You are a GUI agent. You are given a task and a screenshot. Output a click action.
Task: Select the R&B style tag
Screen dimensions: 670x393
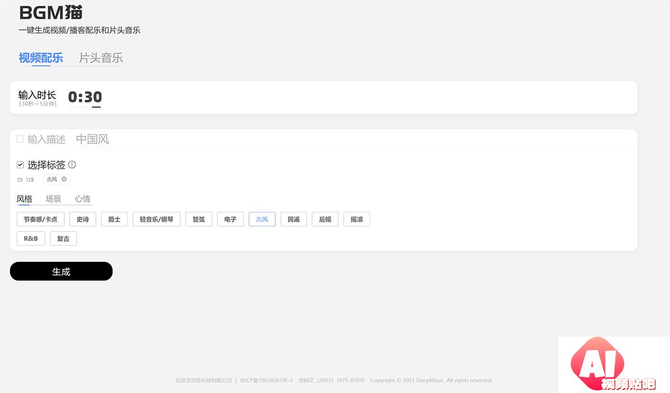[31, 239]
